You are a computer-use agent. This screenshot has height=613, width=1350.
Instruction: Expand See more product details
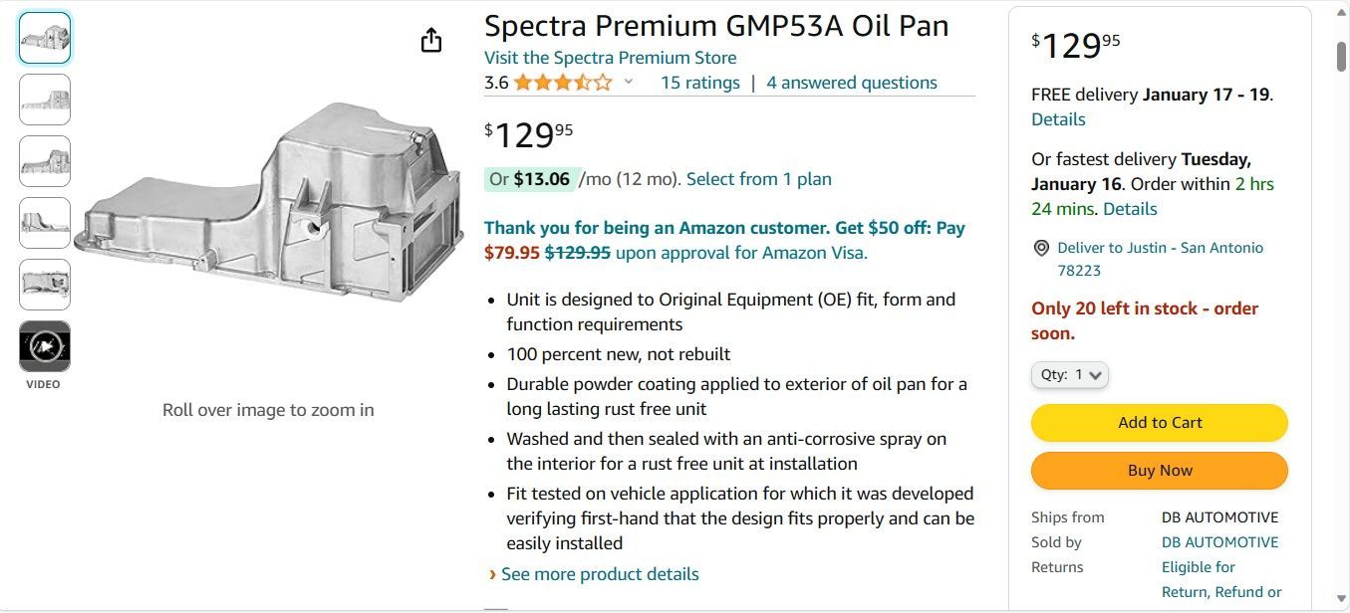600,574
